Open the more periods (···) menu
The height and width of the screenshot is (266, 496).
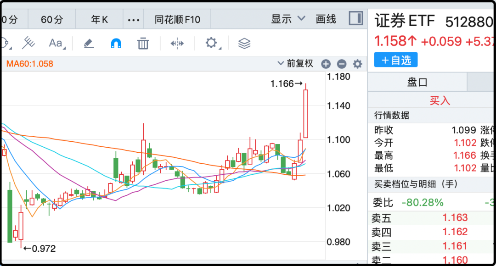coord(133,20)
